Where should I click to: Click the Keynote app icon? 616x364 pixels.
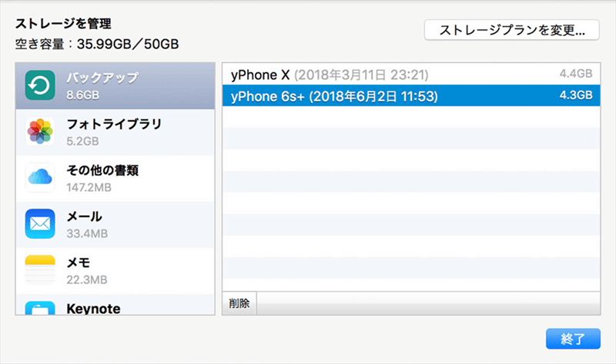click(39, 307)
